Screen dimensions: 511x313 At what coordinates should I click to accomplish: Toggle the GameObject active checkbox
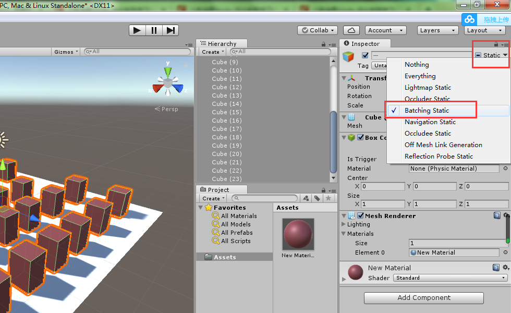366,55
